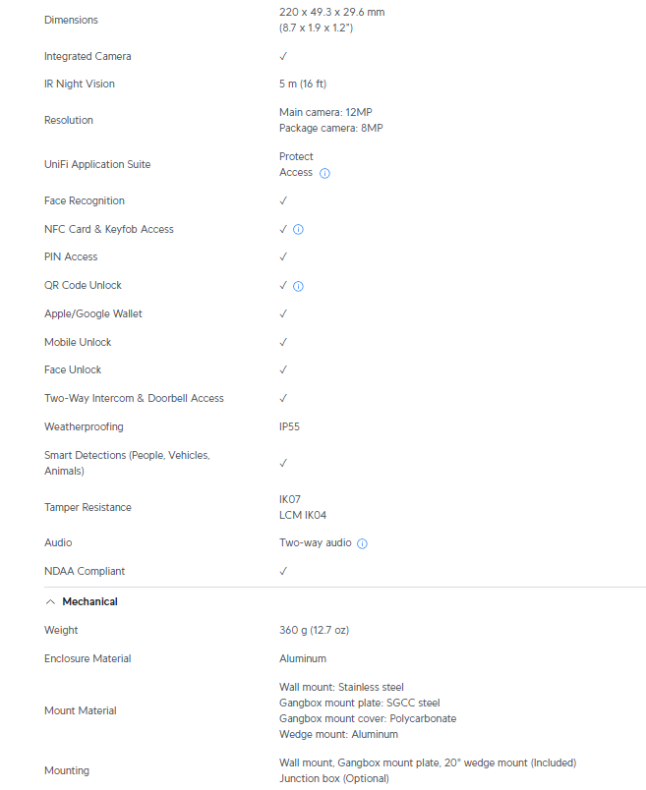This screenshot has height=790, width=646.
Task: Click the PIN Access checkmark
Action: 283,257
